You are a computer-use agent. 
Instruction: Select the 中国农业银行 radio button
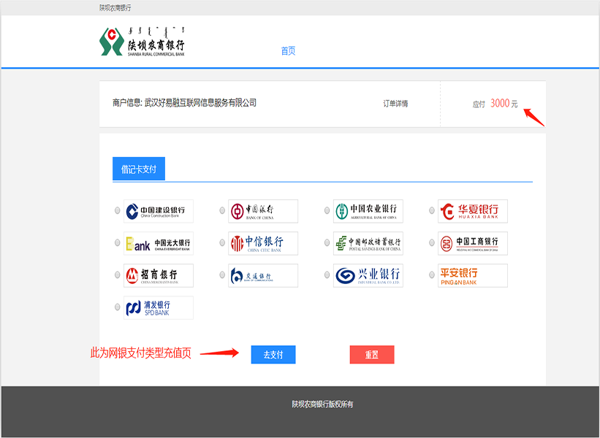coord(327,210)
